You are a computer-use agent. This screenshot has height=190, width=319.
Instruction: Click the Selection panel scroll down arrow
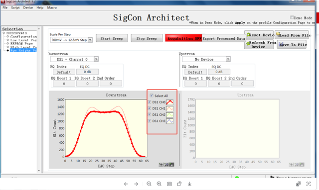(39, 171)
